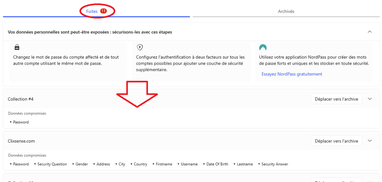Select the Collection #4 title
This screenshot has height=182, width=382.
pyautogui.click(x=21, y=99)
